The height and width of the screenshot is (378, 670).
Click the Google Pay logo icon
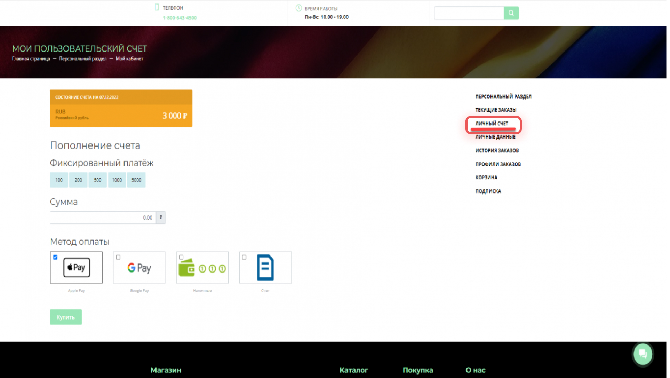[140, 268]
